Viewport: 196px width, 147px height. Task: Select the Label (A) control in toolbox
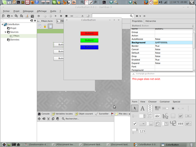click(x=142, y=108)
